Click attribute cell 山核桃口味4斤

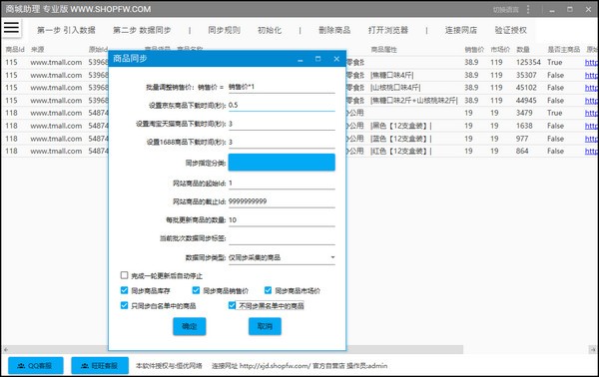pos(395,88)
